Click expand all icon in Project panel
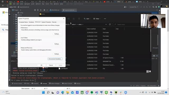Image resolution: width=169 pixels, height=95 pixels. coord(38,10)
